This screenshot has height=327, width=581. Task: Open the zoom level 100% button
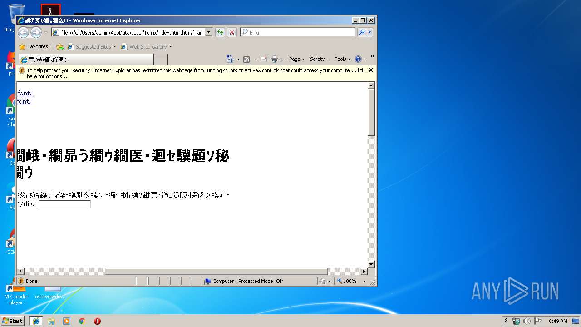tap(347, 281)
